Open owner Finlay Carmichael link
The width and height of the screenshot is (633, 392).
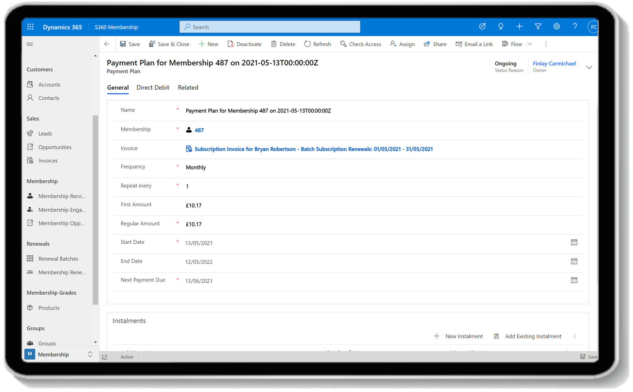point(554,63)
